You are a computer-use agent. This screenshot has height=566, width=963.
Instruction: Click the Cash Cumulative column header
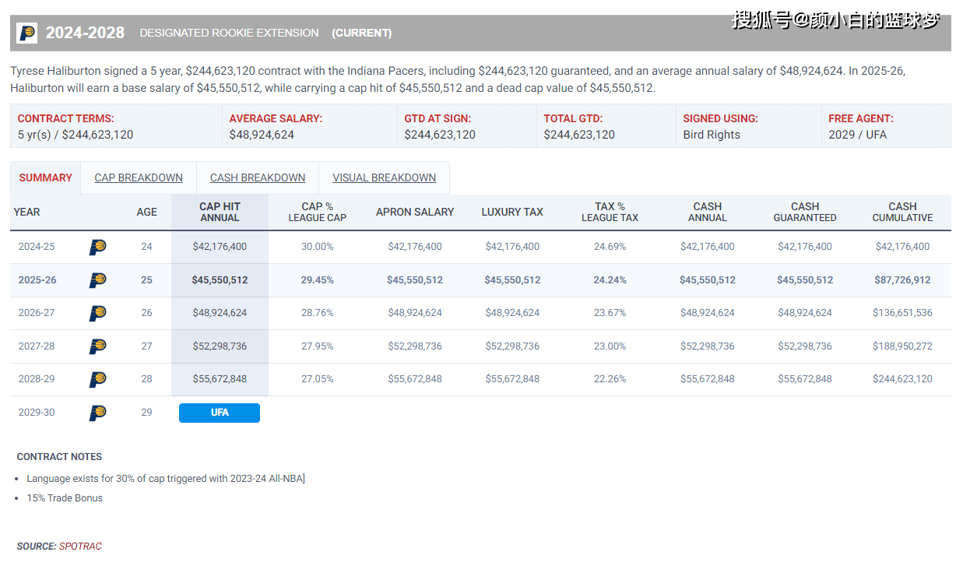902,212
